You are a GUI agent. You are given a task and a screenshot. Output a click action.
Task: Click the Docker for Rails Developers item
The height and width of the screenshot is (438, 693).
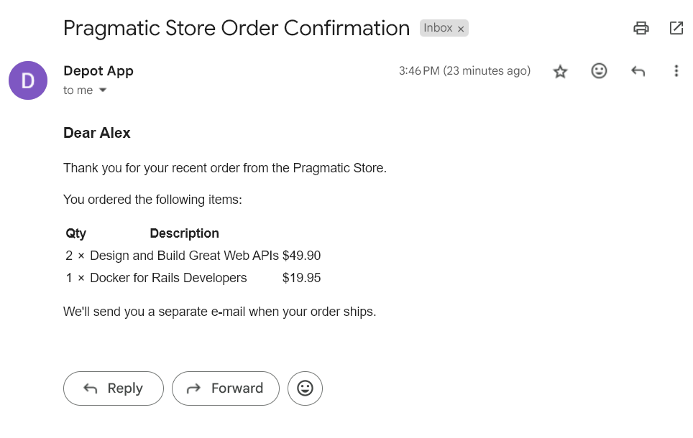(x=168, y=278)
